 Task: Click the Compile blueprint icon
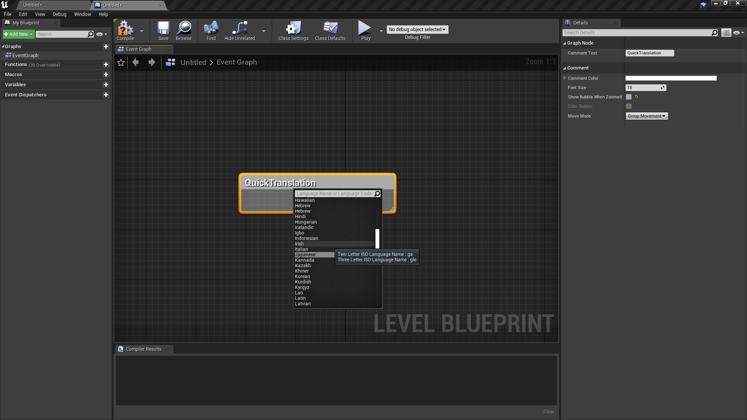coord(125,29)
